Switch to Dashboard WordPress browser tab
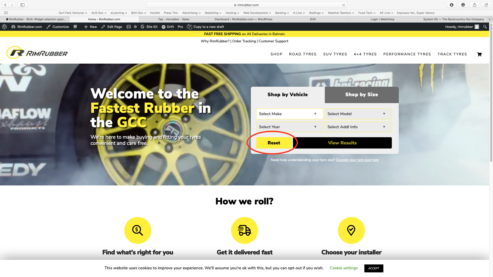 [x=243, y=19]
